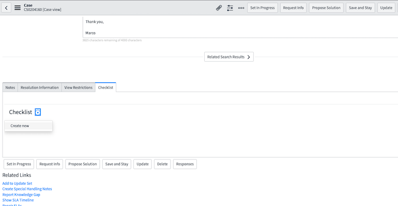Select the Checklist tab
The width and height of the screenshot is (398, 206).
pos(105,87)
